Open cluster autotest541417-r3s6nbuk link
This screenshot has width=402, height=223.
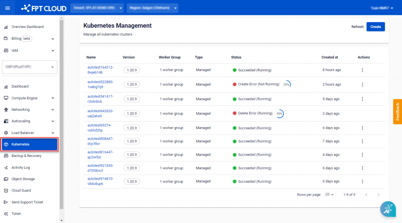[100, 99]
